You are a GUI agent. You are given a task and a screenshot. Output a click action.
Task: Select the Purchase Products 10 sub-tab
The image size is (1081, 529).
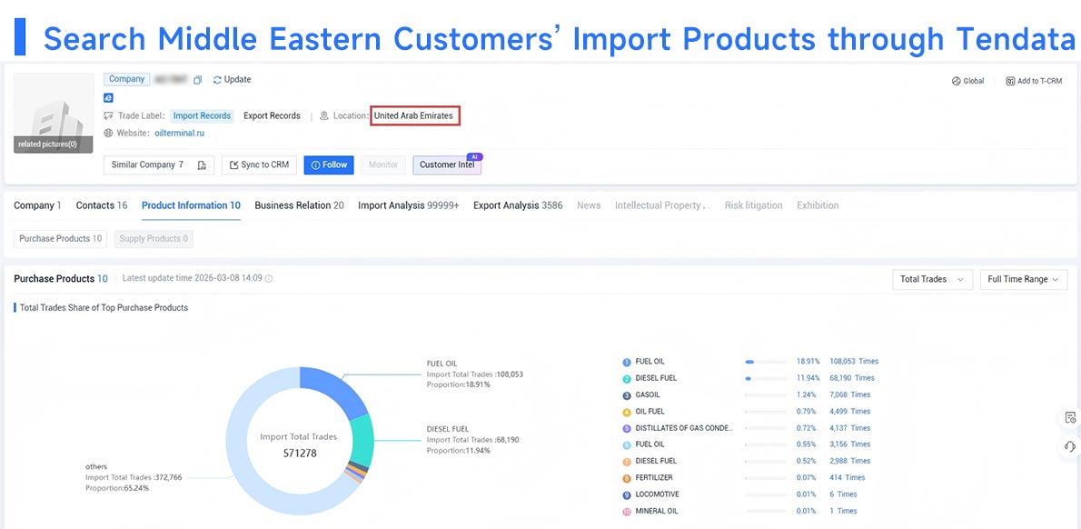(60, 239)
